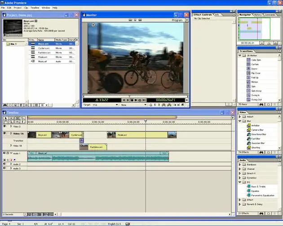The width and height of the screenshot is (283, 226).
Task: Click the Mark Out brace icon
Action: pos(159,105)
